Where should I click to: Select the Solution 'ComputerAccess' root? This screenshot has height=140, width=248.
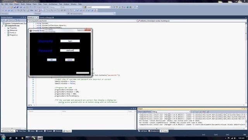15,23
